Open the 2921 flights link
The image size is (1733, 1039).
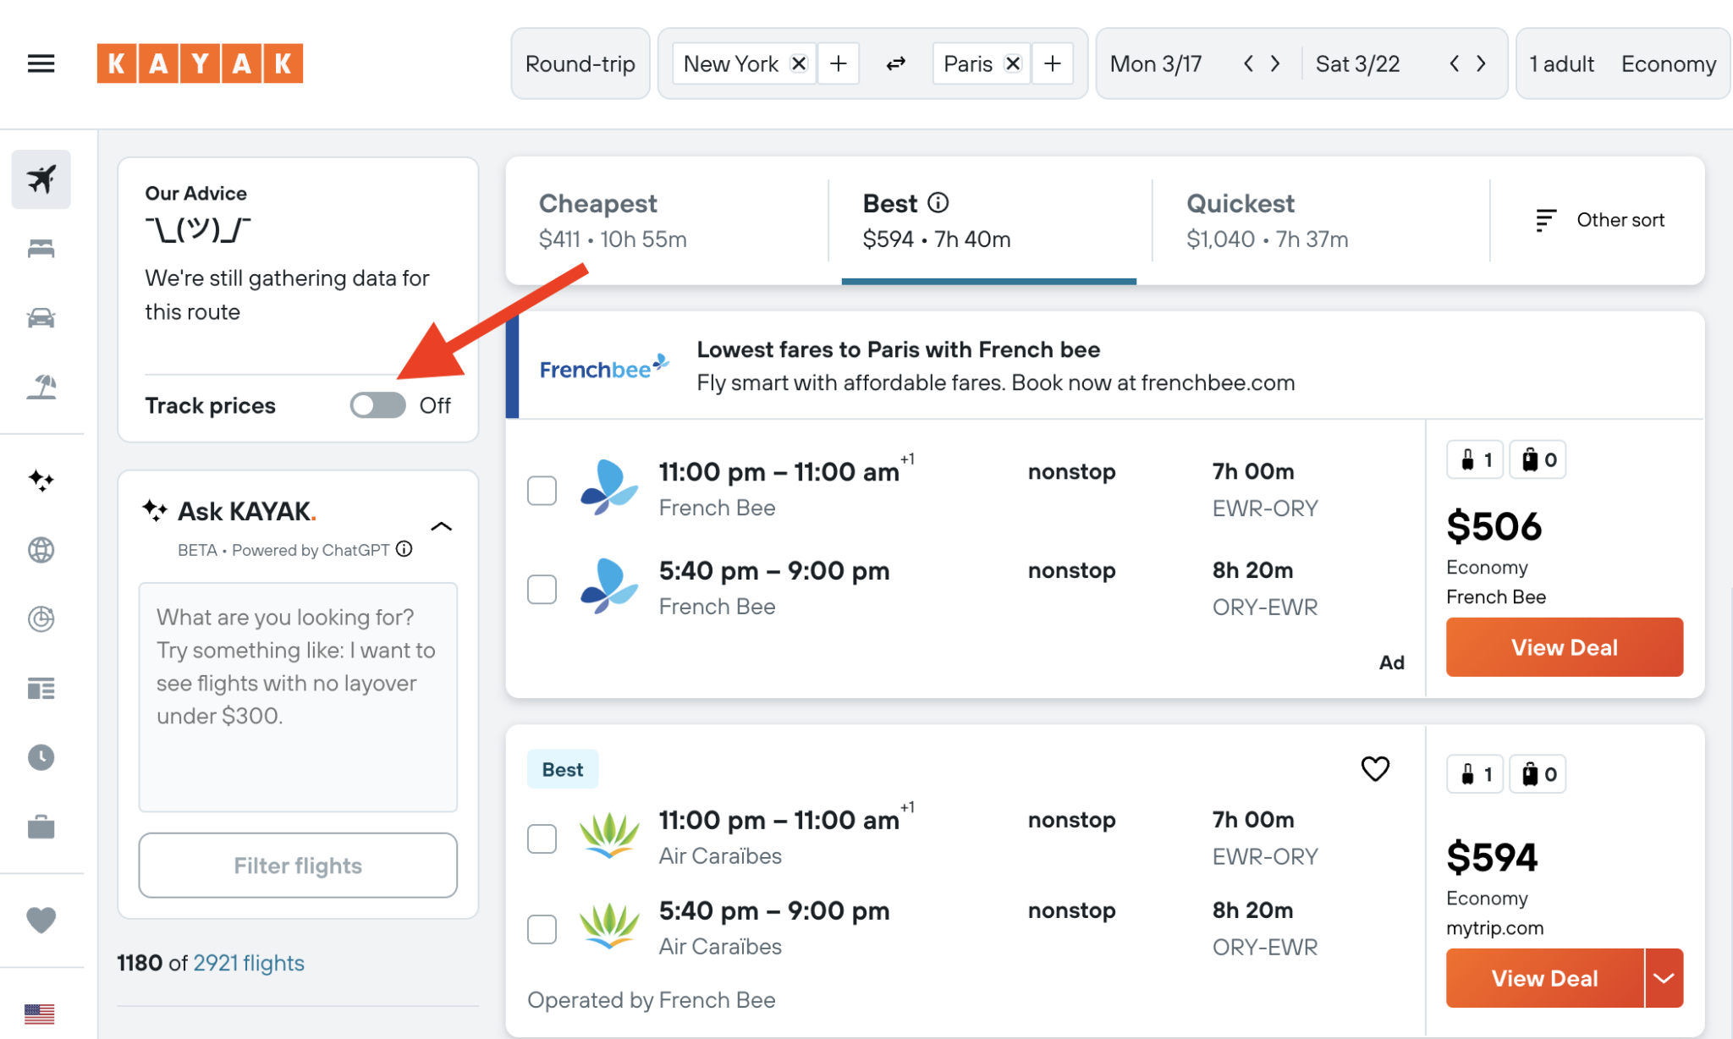pos(248,963)
